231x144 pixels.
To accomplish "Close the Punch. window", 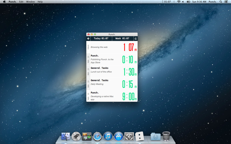I will coord(89,34).
